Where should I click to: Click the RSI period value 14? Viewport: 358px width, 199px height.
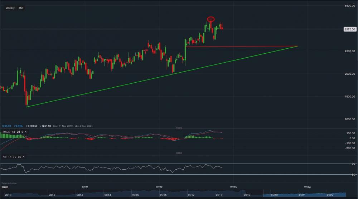(x=10, y=156)
